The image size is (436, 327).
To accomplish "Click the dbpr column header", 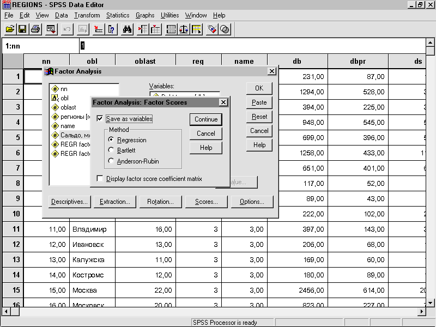I will (358, 61).
